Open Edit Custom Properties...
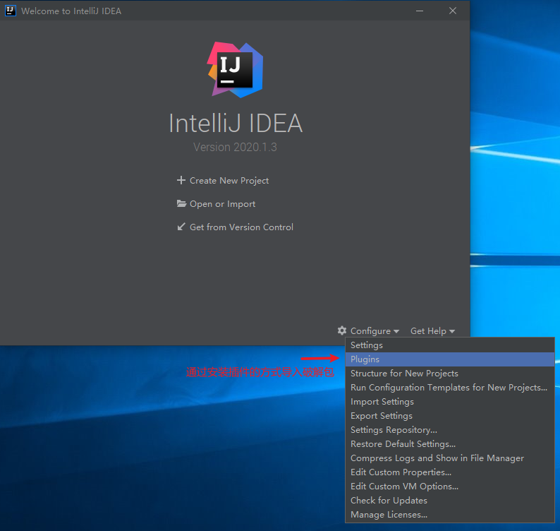 click(x=450, y=472)
